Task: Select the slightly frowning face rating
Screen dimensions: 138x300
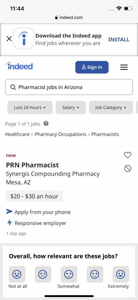Action: 43,274
